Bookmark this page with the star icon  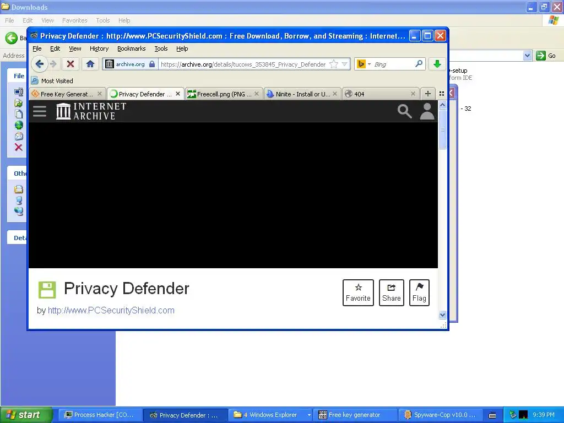pos(334,64)
